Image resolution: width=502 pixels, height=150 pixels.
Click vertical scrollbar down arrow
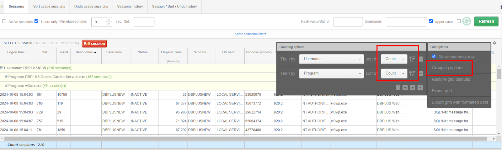pos(499,133)
